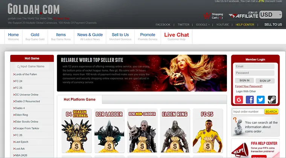Viewport: 286px width, 158px height.
Task: Click the SIGN IN button
Action: click(x=244, y=81)
